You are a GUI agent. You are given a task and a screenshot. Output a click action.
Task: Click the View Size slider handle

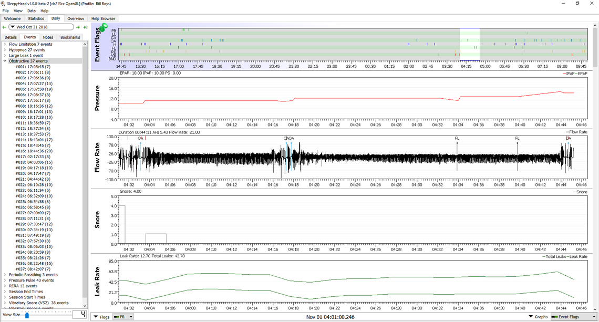[x=27, y=315]
